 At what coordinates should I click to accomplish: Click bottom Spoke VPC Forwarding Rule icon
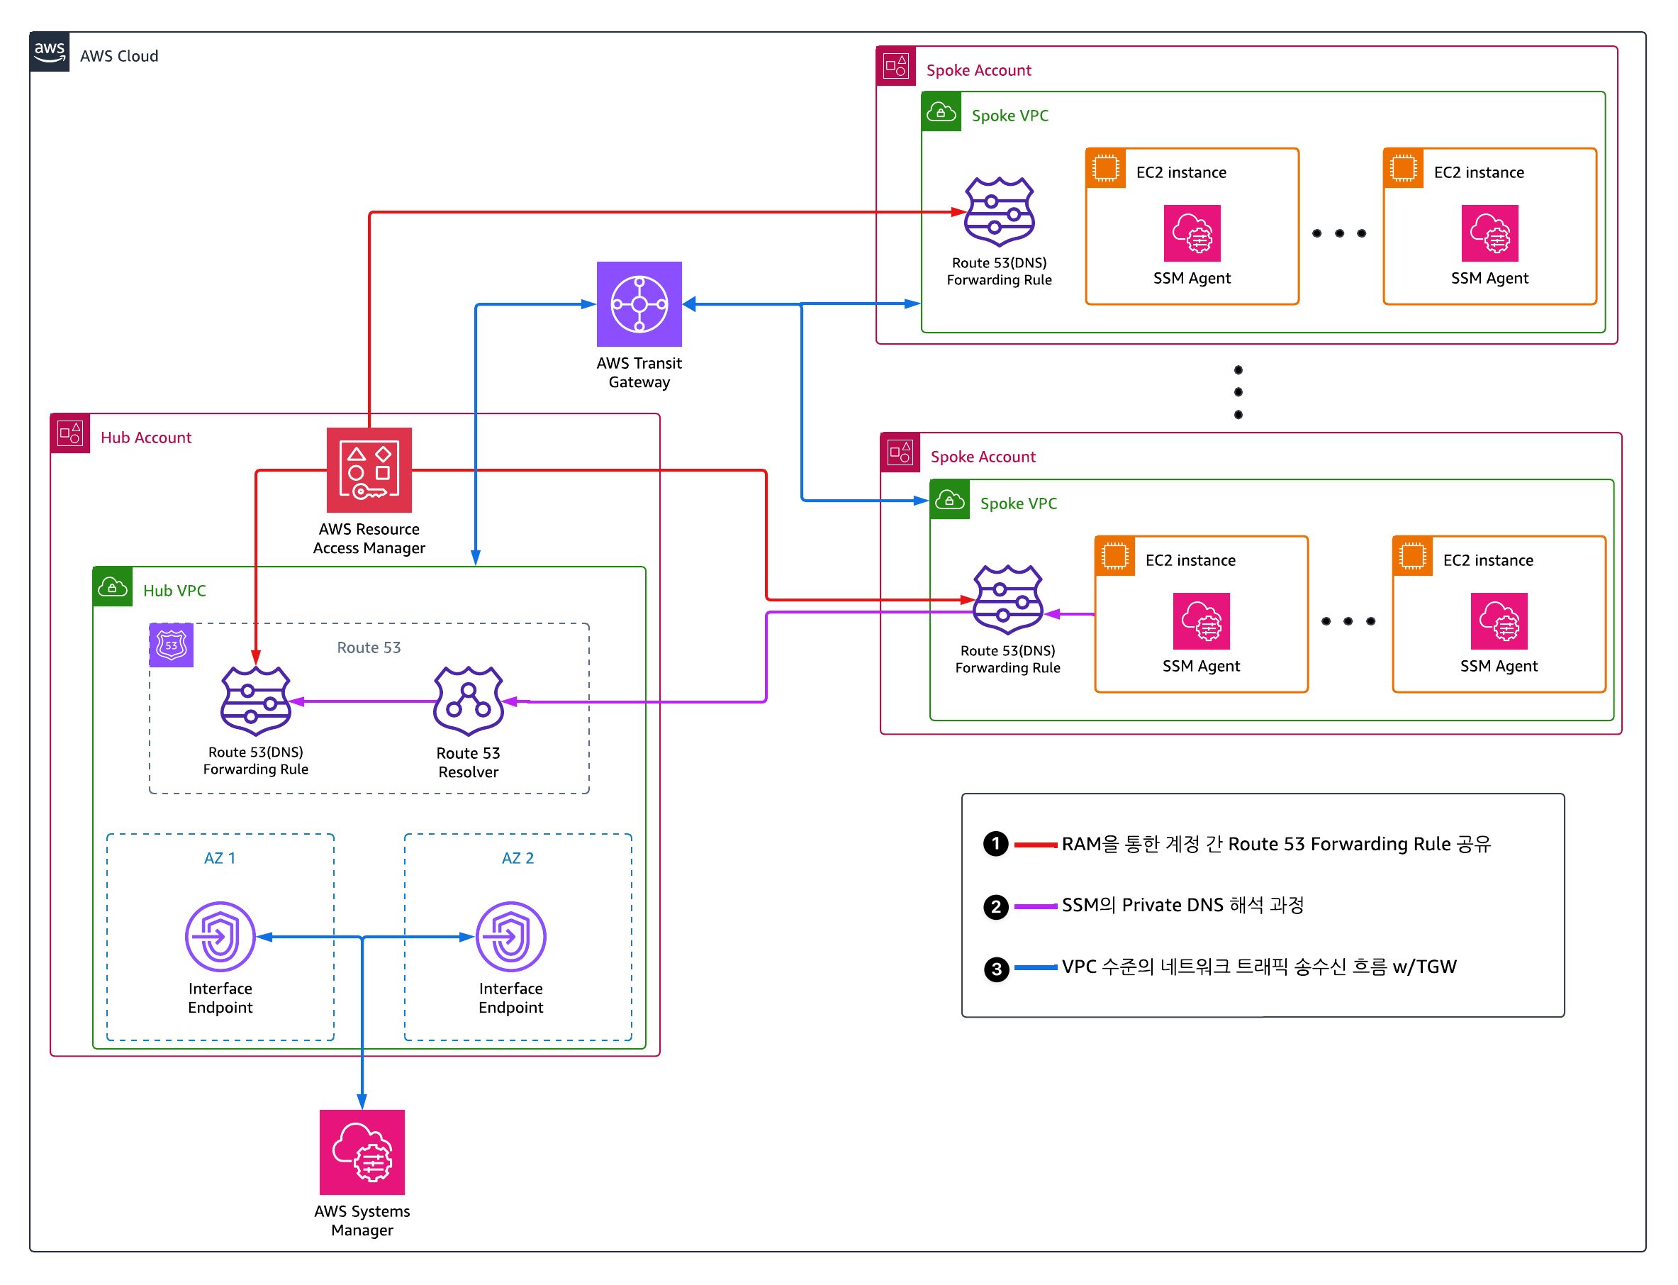(1008, 600)
